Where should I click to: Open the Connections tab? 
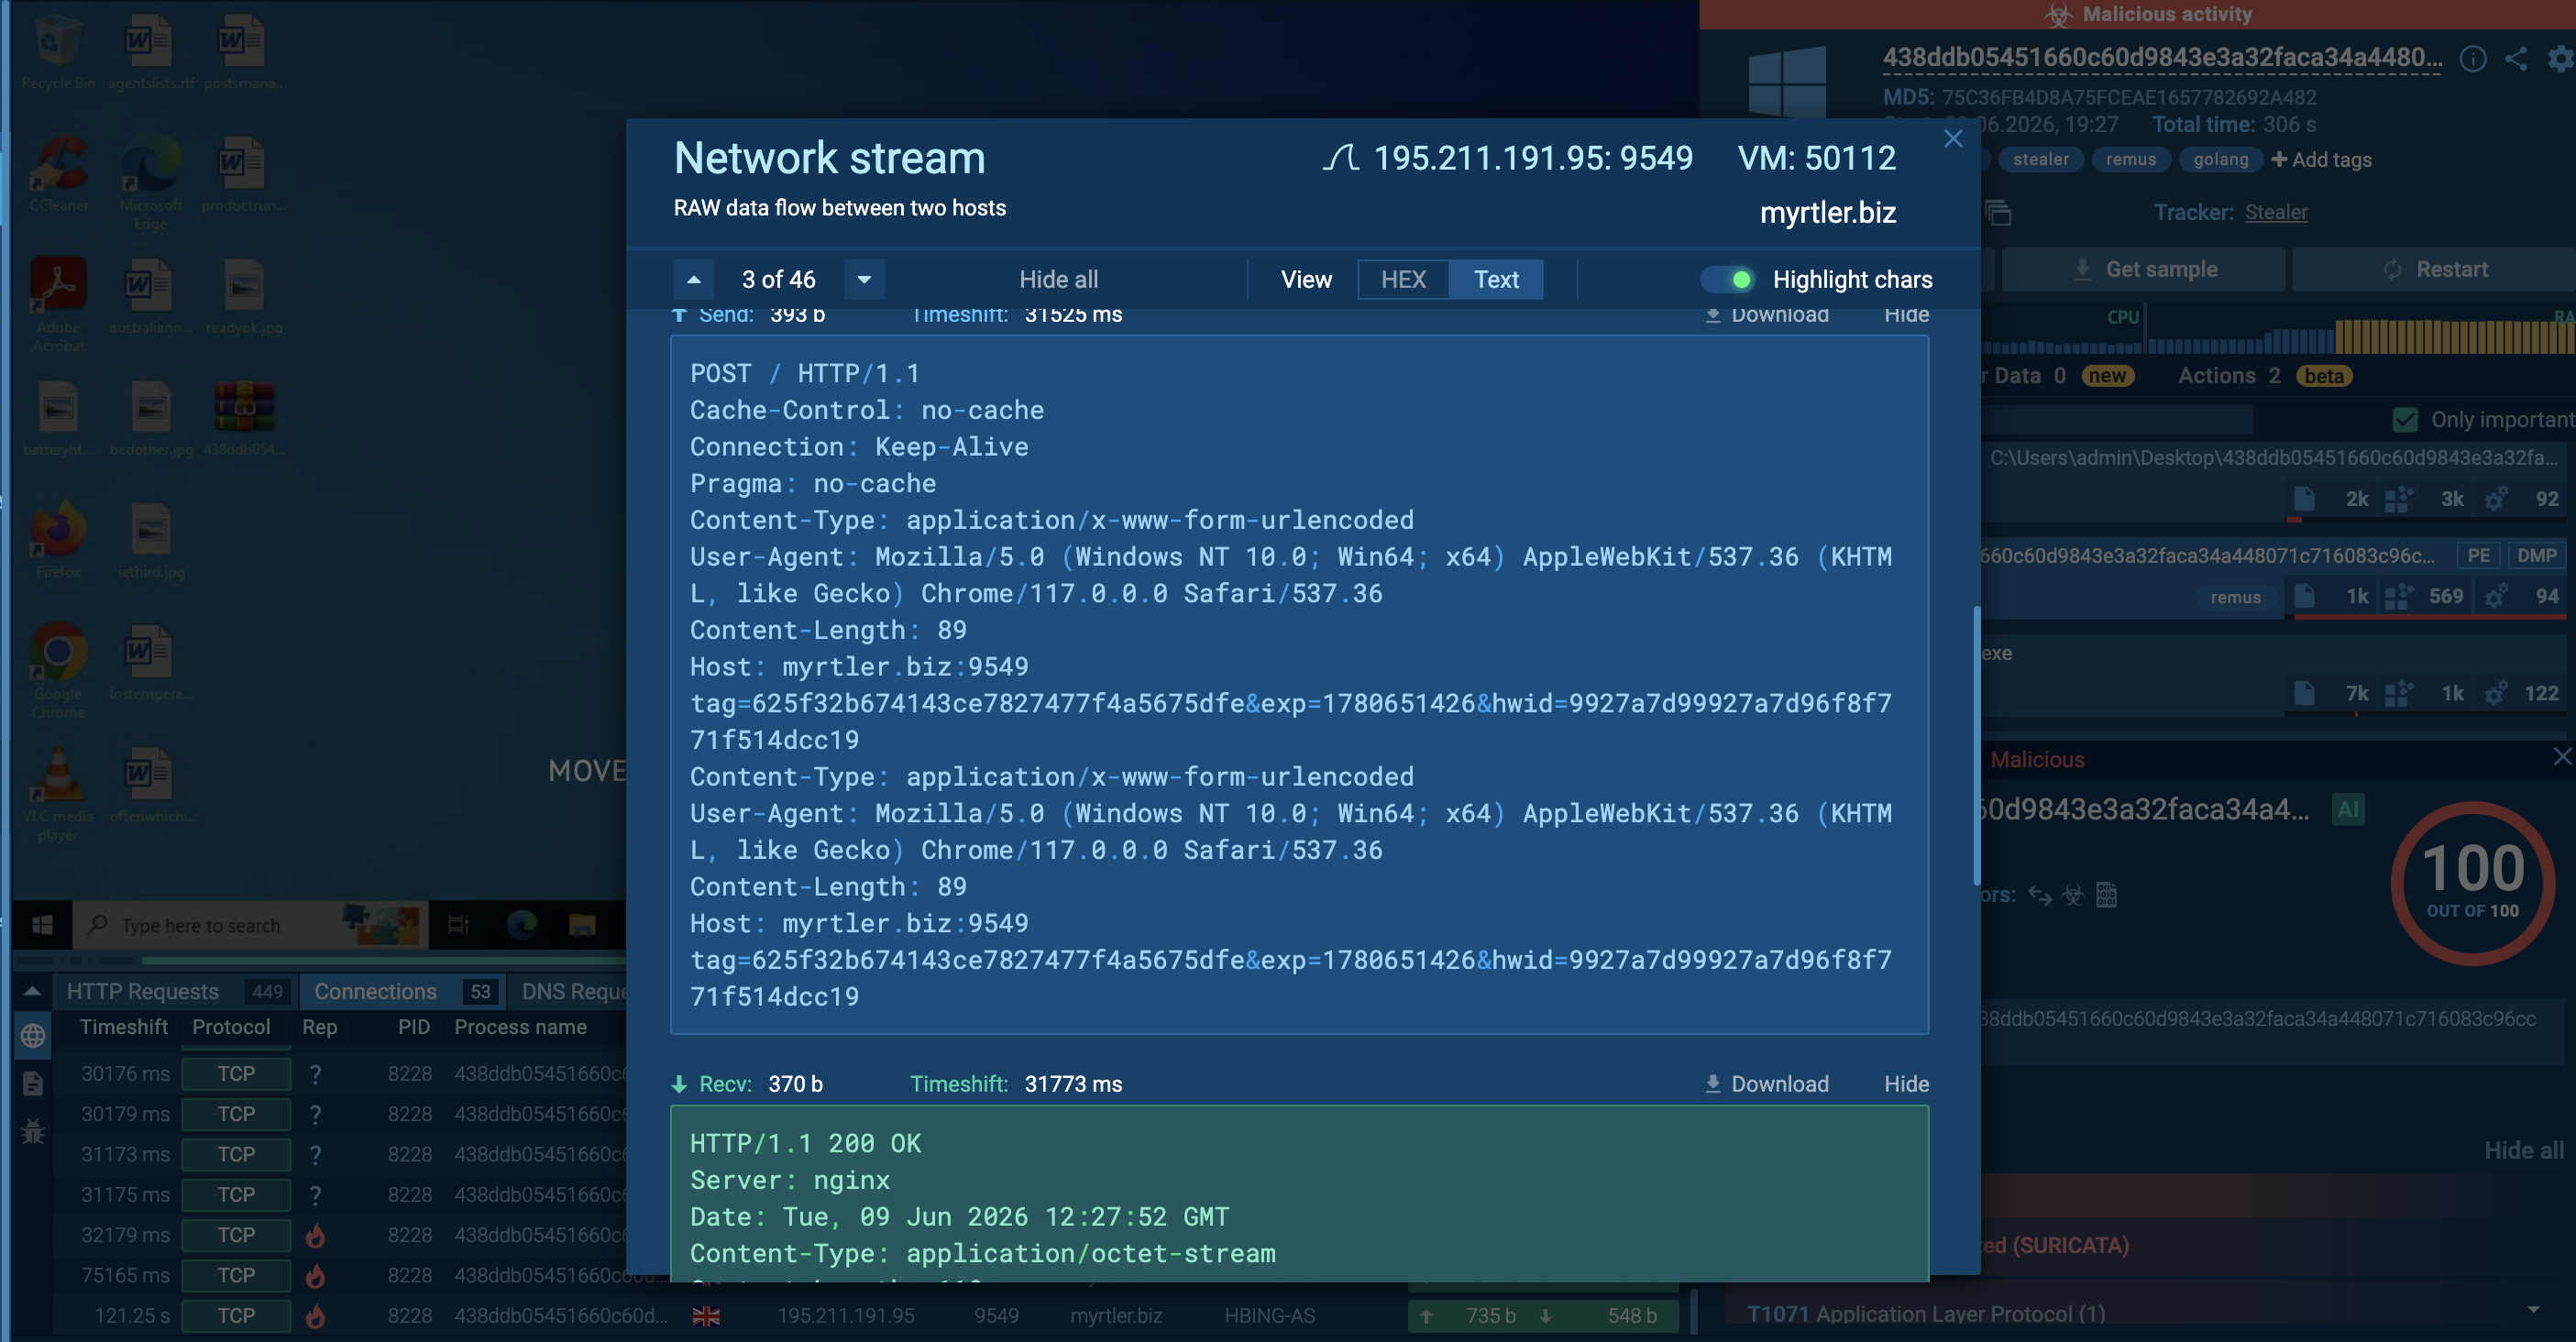(x=403, y=991)
